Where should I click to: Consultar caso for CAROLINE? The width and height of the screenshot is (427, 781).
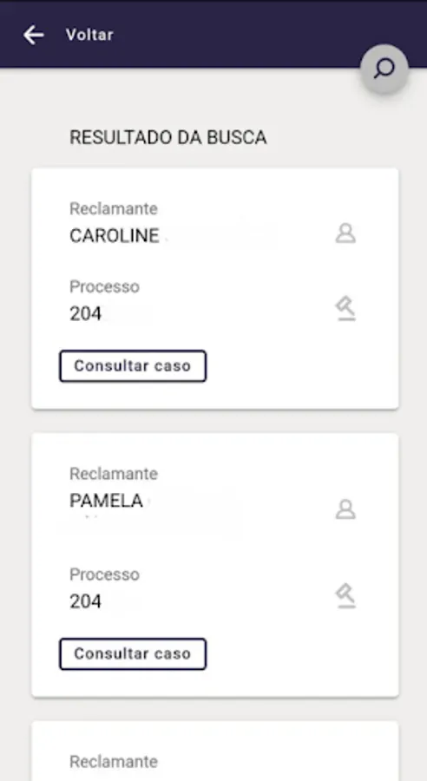(133, 366)
